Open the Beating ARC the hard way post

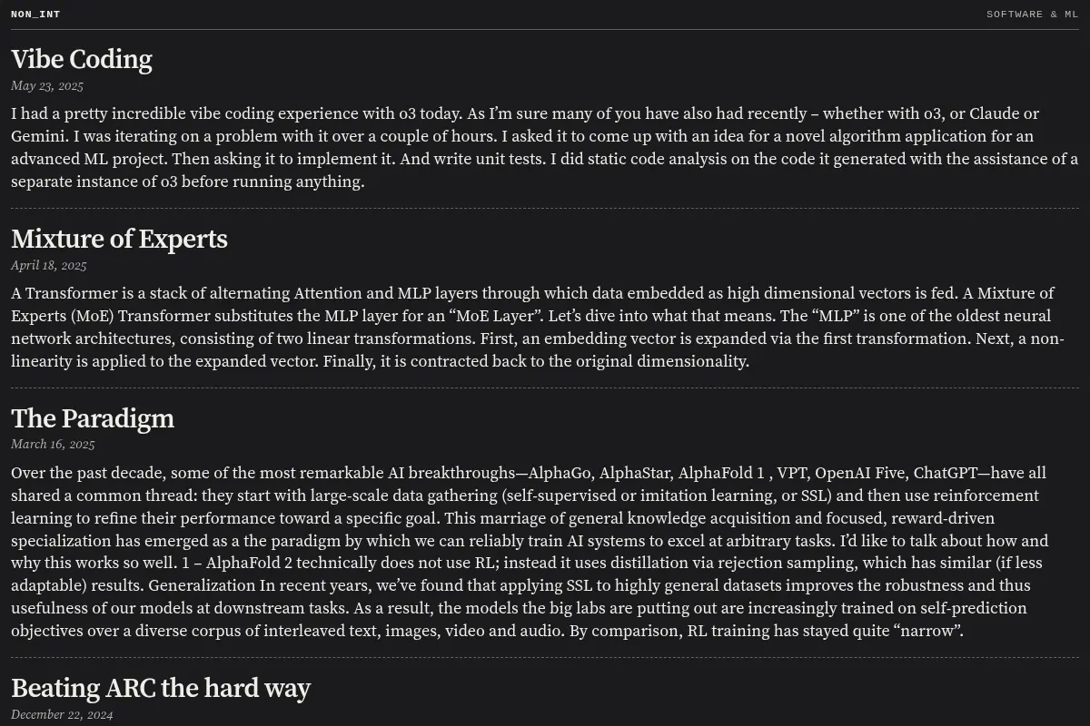coord(161,688)
